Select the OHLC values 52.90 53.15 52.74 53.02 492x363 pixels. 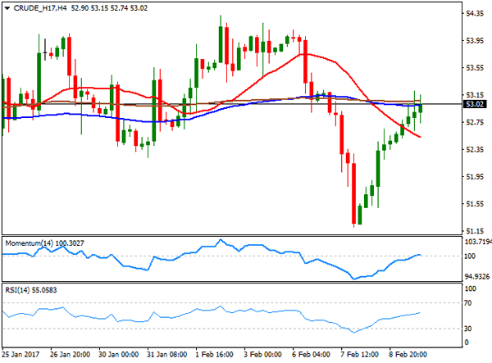click(x=109, y=8)
